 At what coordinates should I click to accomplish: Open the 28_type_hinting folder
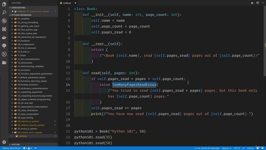tap(25, 117)
